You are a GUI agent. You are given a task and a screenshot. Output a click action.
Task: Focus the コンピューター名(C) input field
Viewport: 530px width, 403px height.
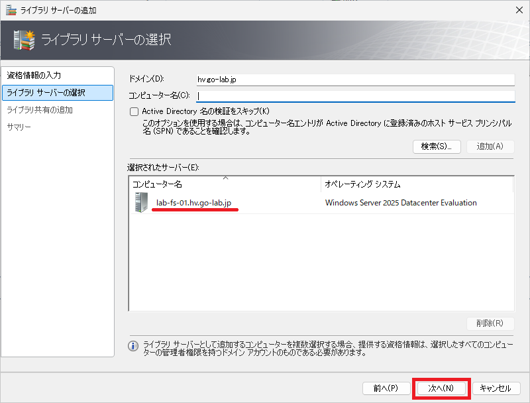point(356,96)
